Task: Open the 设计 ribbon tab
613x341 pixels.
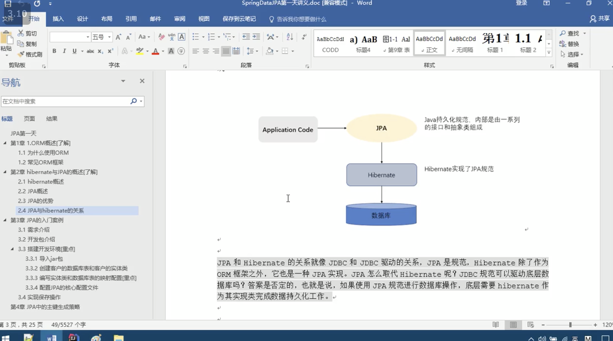Action: coord(83,19)
